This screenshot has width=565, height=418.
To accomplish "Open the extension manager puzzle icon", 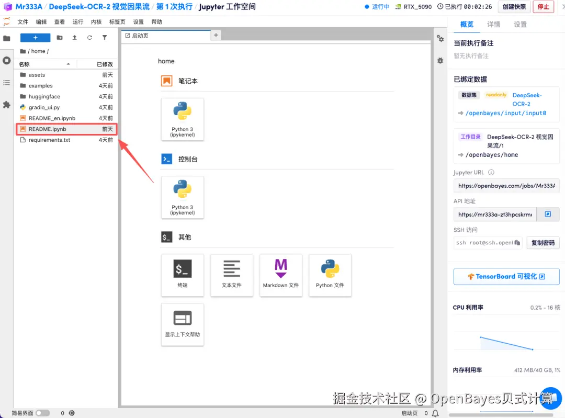I will (x=6, y=105).
